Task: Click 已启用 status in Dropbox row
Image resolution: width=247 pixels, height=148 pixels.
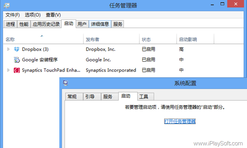Action: coord(148,49)
